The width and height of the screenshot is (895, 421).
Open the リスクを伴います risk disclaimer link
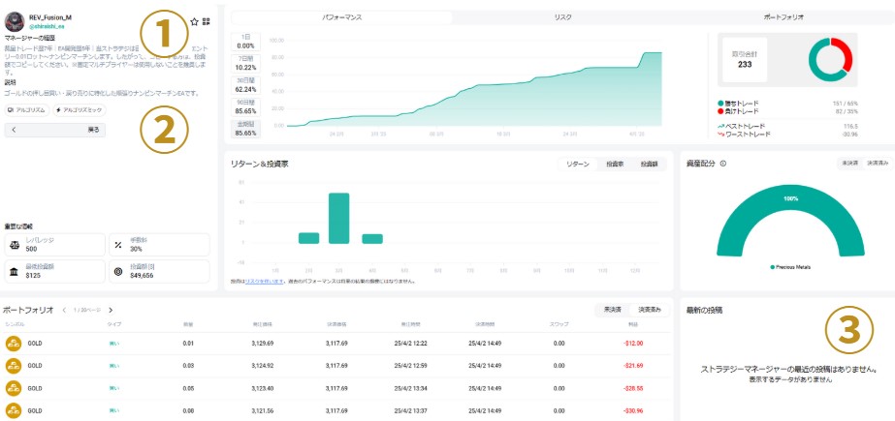pos(265,281)
